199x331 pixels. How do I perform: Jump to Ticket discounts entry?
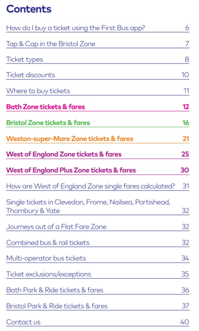(98, 75)
